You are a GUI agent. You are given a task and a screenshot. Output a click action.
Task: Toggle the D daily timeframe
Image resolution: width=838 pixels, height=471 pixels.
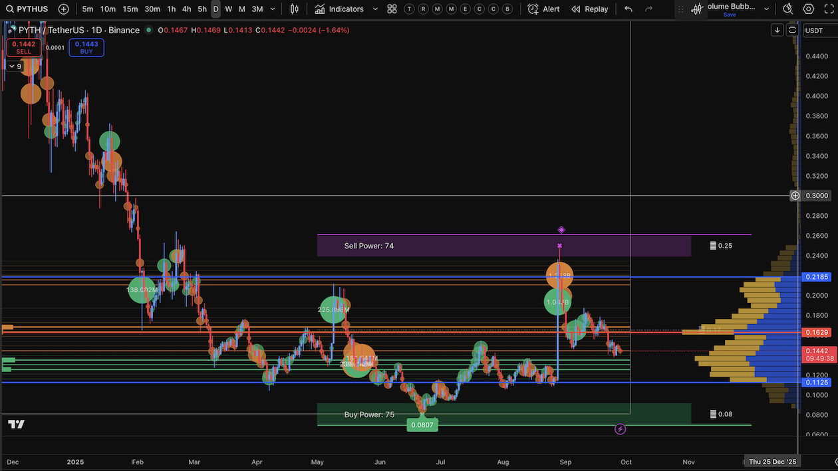215,9
